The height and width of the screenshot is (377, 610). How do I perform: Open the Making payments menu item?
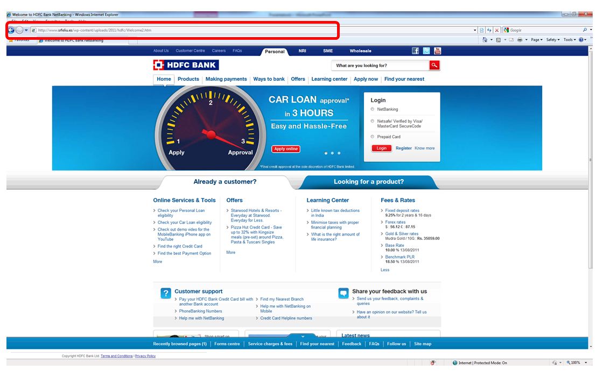(x=226, y=79)
